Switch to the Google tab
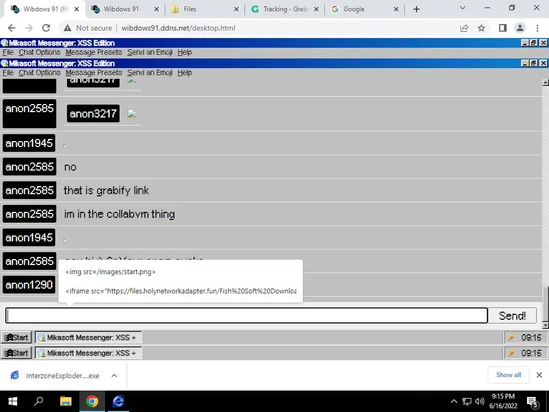Screen dimensions: 549x412 pos(365,9)
